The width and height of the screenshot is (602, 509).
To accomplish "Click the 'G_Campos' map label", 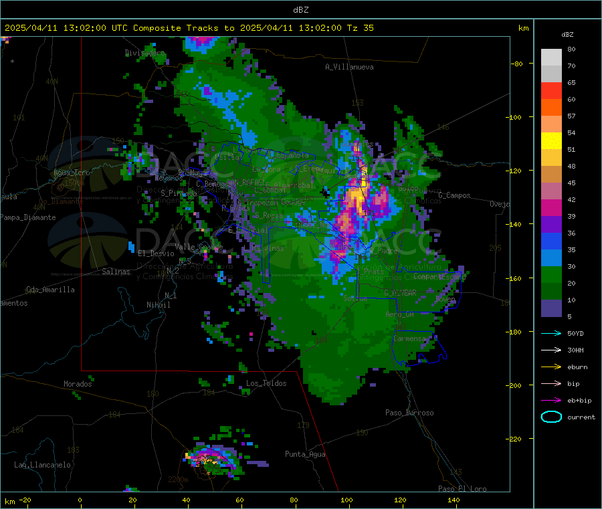I will point(454,195).
